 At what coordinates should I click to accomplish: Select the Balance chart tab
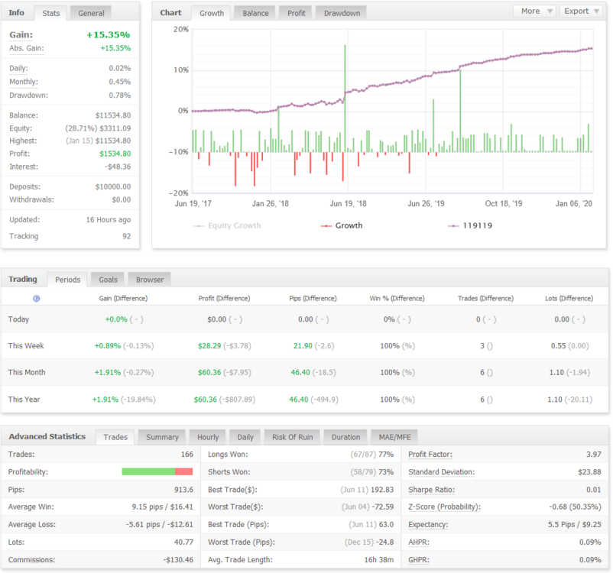tap(255, 13)
